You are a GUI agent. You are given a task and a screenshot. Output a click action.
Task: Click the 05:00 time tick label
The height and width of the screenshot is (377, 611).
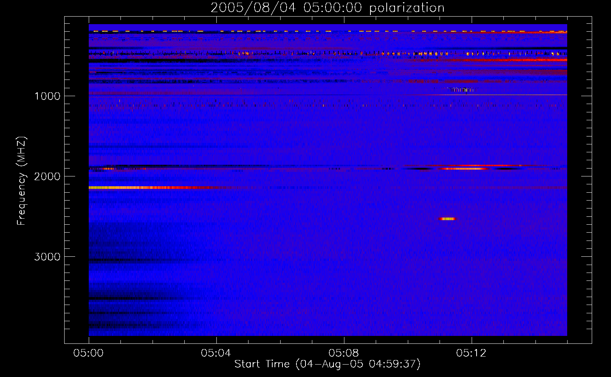click(x=88, y=353)
